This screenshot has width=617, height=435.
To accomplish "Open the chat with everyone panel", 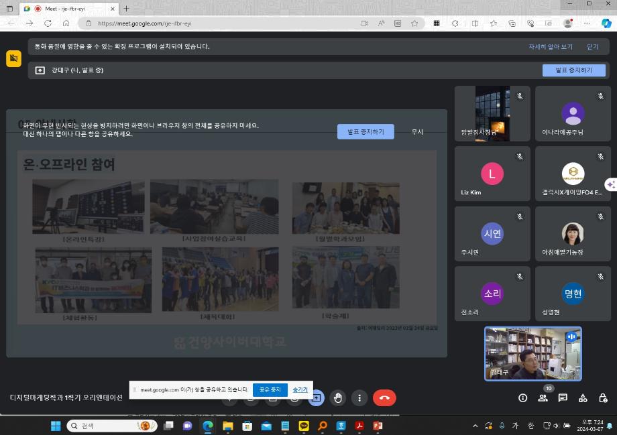I will click(x=563, y=398).
